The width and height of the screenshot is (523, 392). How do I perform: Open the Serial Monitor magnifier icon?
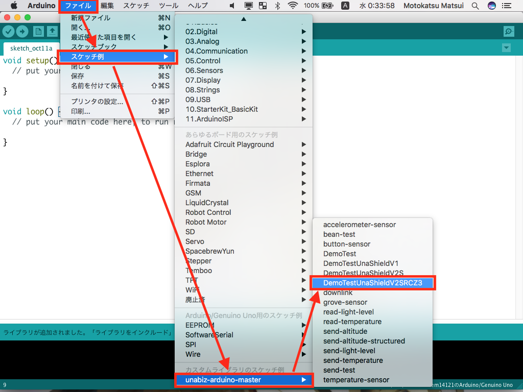509,32
